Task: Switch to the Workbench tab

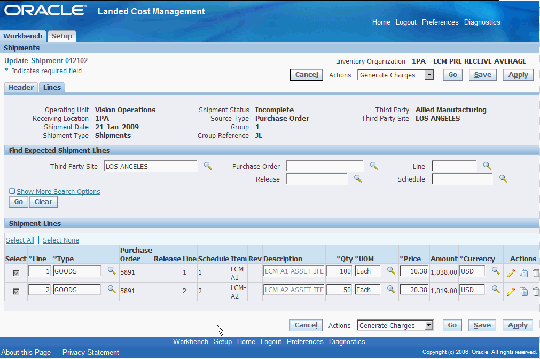Action: point(23,36)
